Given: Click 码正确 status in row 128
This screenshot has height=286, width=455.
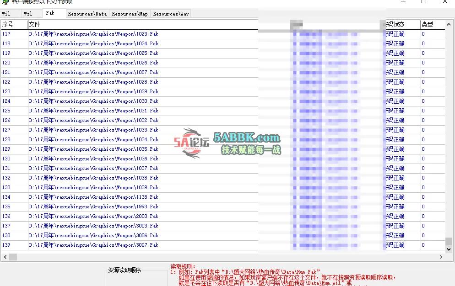Looking at the screenshot, I should [x=395, y=139].
